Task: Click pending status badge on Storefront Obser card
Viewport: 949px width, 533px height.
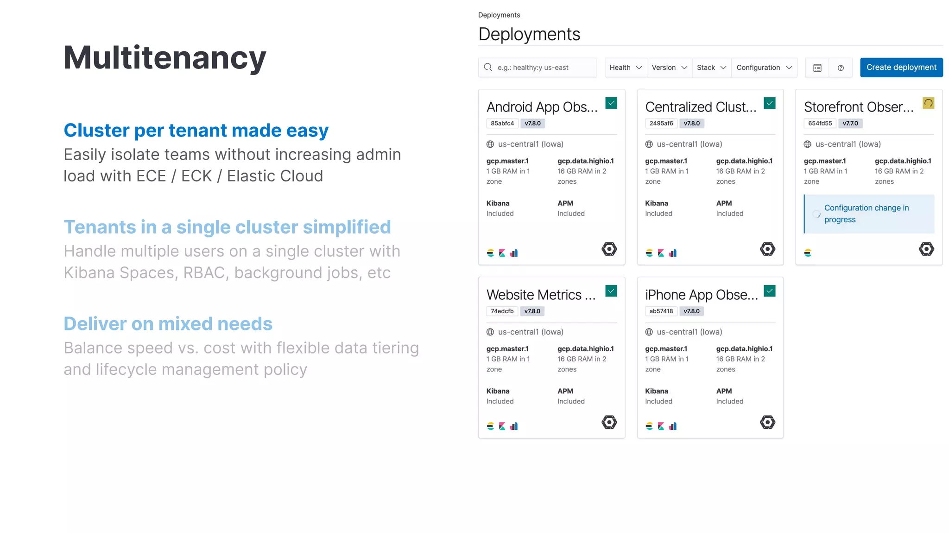Action: pos(928,103)
